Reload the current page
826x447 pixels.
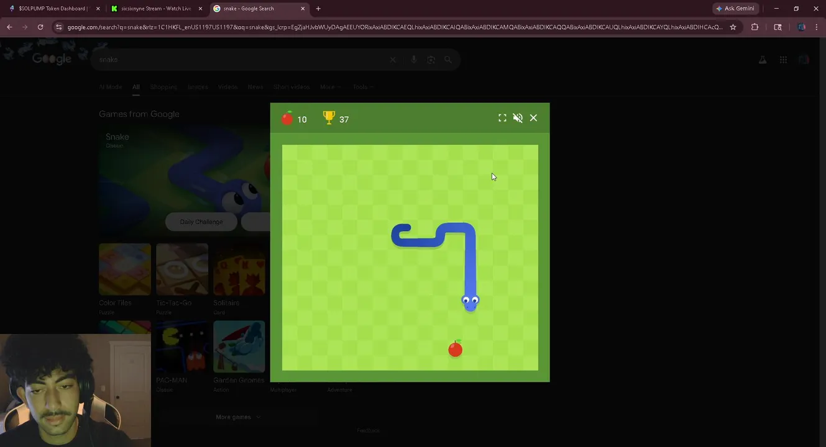(40, 27)
